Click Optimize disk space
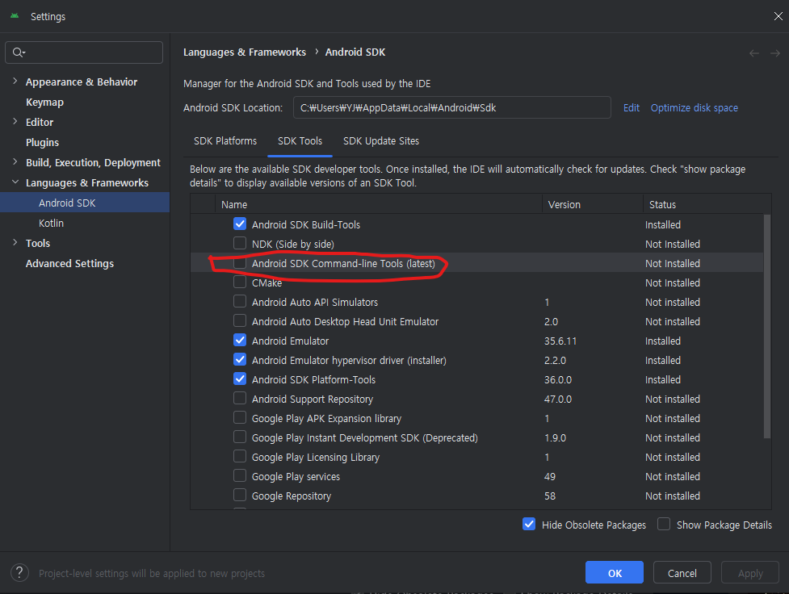This screenshot has width=789, height=594. pos(695,107)
